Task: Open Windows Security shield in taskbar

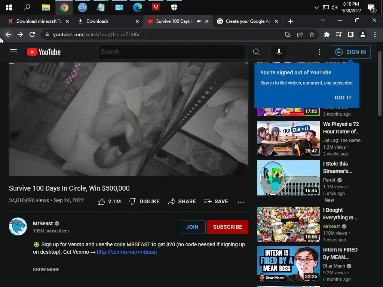Action: (x=174, y=7)
